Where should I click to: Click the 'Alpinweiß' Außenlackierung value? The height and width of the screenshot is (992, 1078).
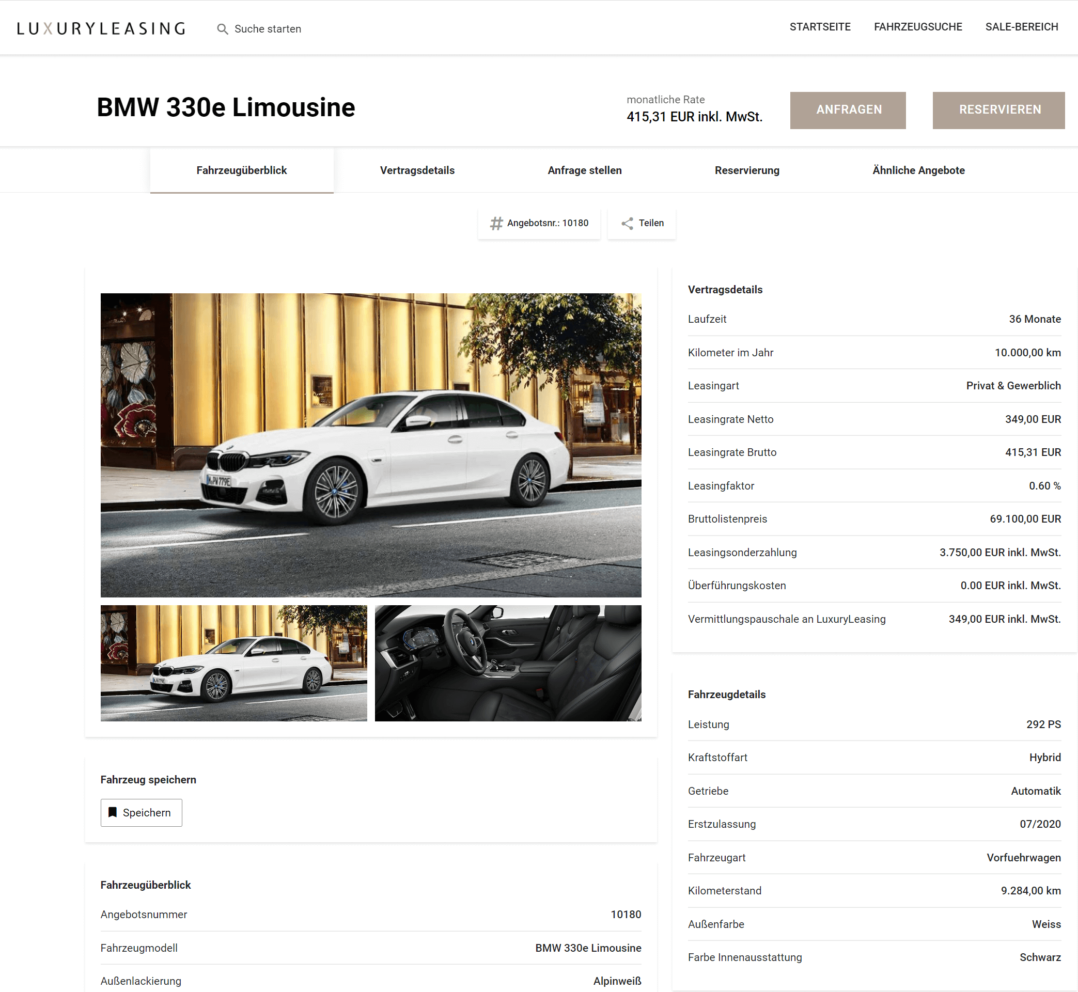coord(617,981)
